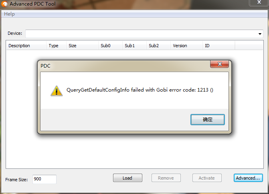Open the Help menu

pyautogui.click(x=10, y=14)
